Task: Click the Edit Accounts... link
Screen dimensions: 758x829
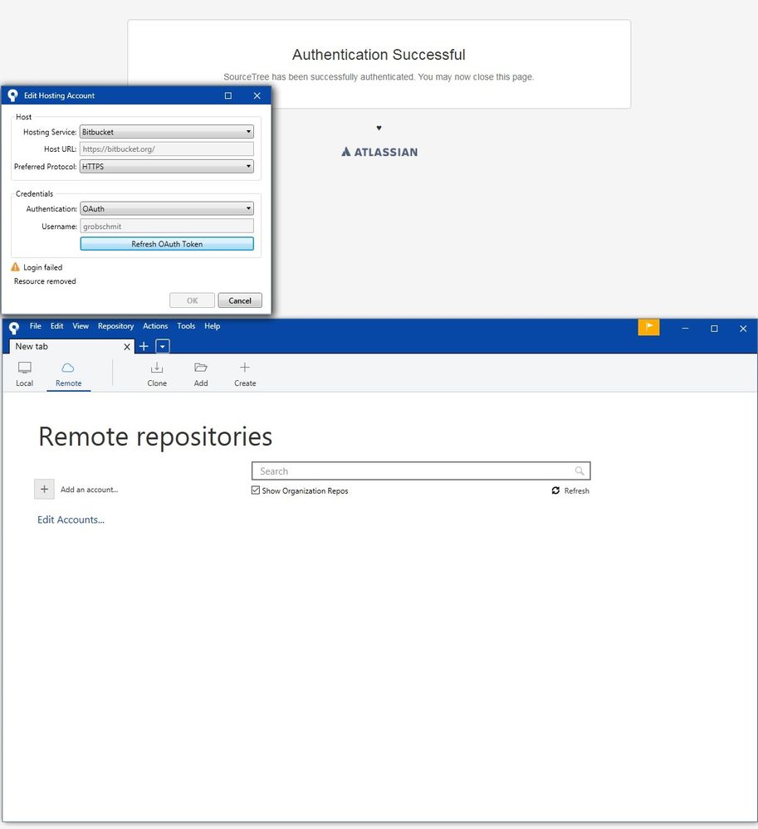Action: (x=71, y=519)
